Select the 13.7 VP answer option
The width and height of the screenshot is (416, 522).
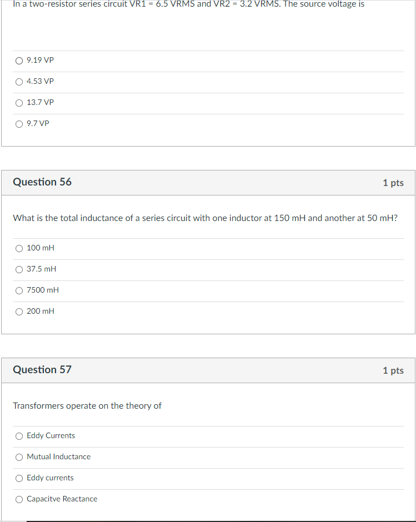tap(19, 103)
